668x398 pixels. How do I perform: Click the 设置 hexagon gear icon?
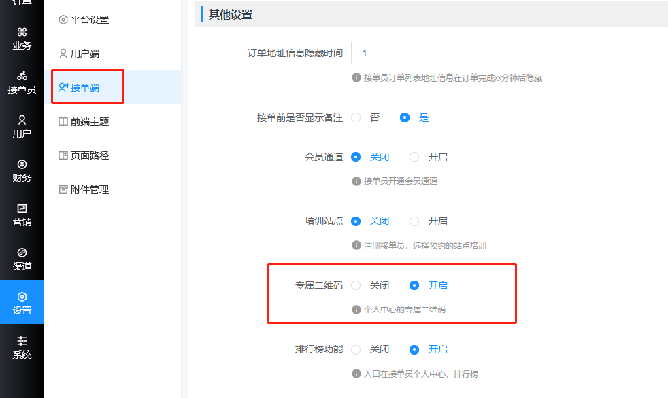tap(22, 297)
